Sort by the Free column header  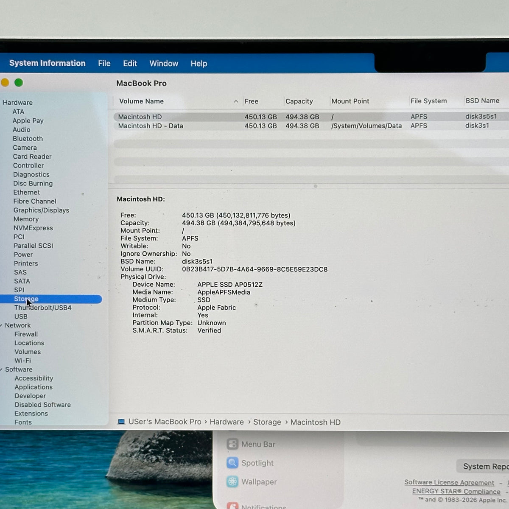click(252, 101)
